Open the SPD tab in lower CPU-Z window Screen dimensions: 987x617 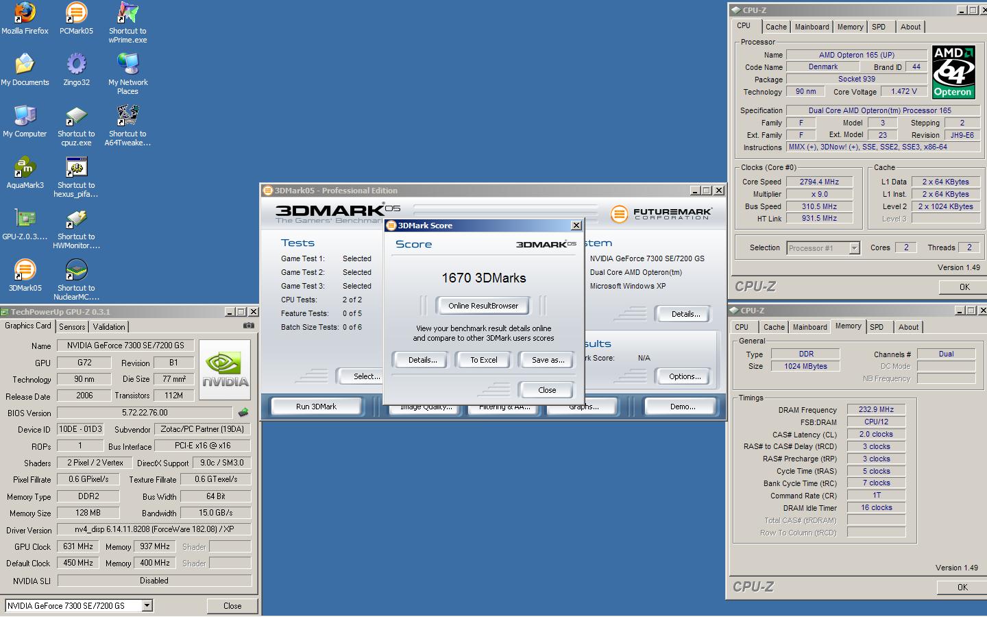pyautogui.click(x=877, y=327)
